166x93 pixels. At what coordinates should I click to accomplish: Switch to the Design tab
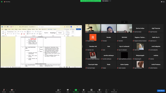click(16, 29)
